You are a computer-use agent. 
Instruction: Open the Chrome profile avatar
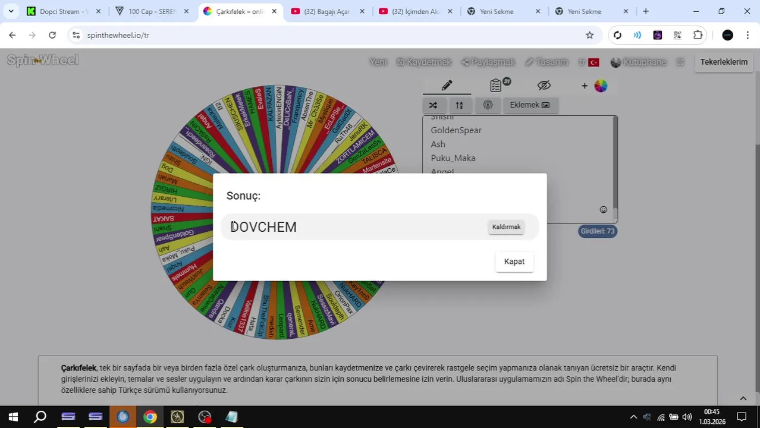(727, 35)
